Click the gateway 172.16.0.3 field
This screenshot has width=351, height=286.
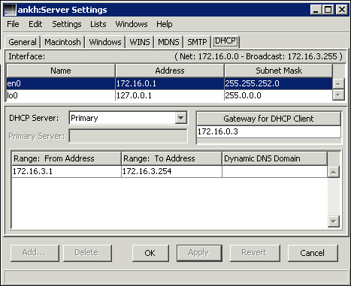click(268, 131)
